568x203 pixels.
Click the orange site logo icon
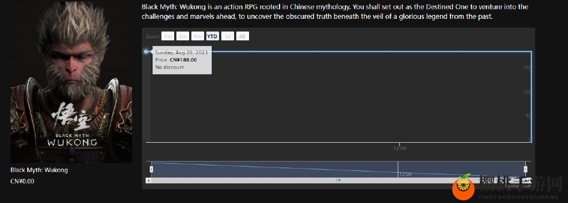point(463,187)
